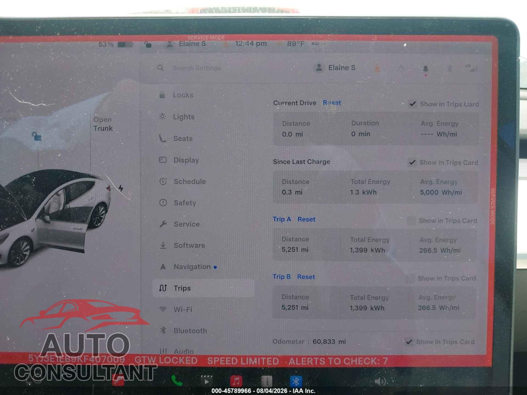This screenshot has width=527, height=395.
Task: Click the Trip A label
Action: (x=282, y=219)
